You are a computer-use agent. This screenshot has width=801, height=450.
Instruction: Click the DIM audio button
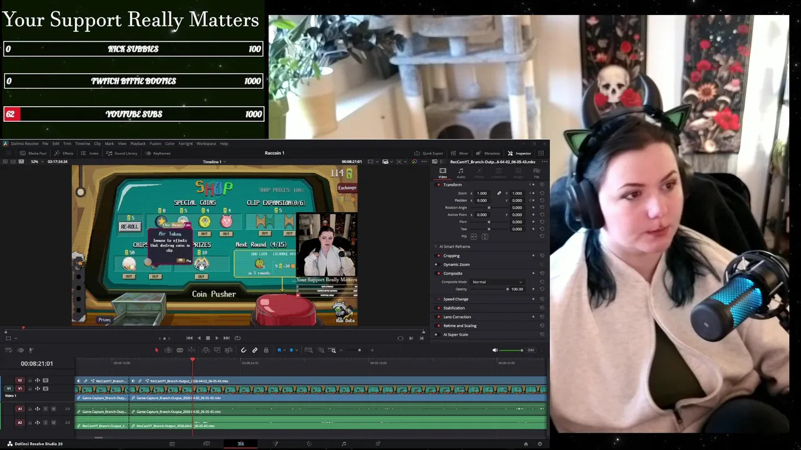click(x=531, y=350)
